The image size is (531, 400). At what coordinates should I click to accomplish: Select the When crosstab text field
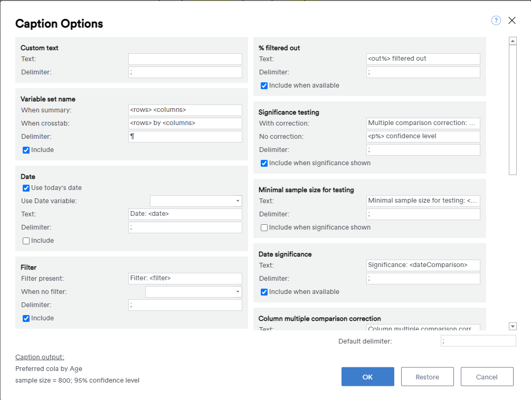(185, 123)
